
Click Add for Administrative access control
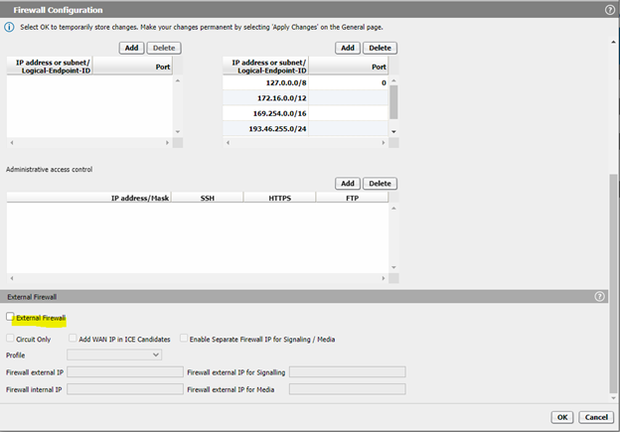(x=348, y=184)
